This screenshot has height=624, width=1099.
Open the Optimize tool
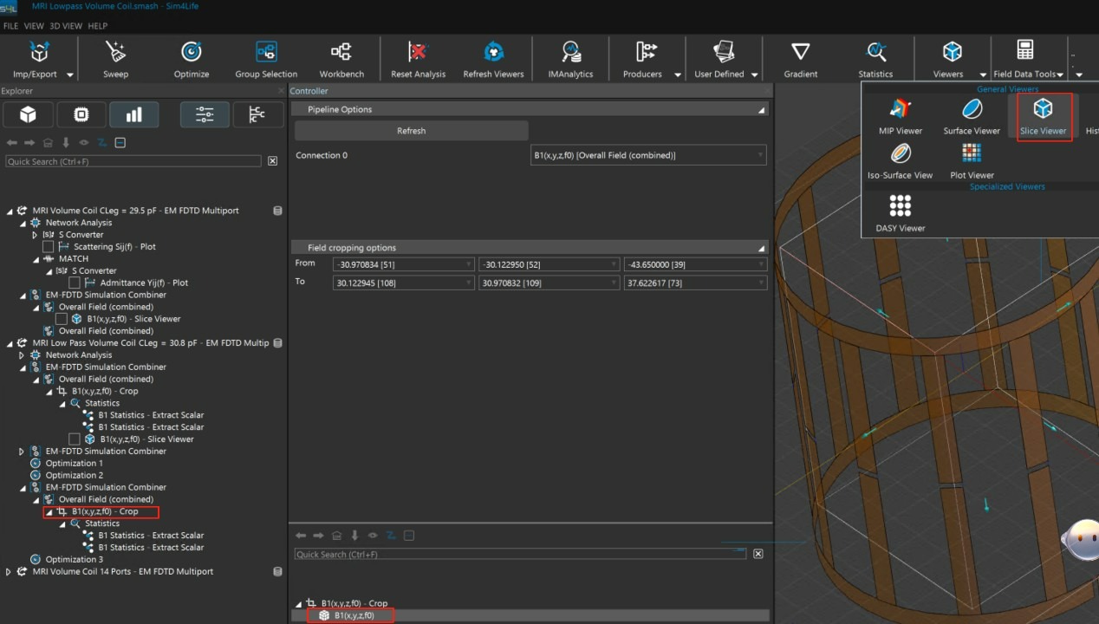coord(191,53)
